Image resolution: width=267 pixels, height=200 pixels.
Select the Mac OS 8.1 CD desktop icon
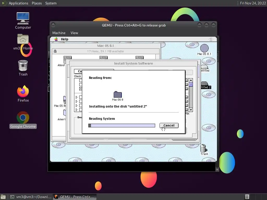point(204,48)
